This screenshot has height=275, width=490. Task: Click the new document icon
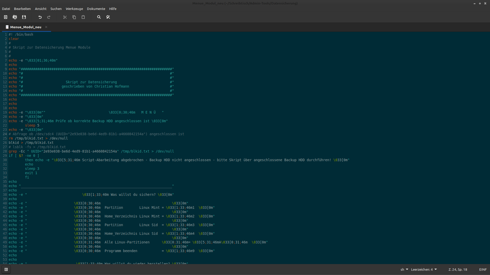(x=6, y=17)
